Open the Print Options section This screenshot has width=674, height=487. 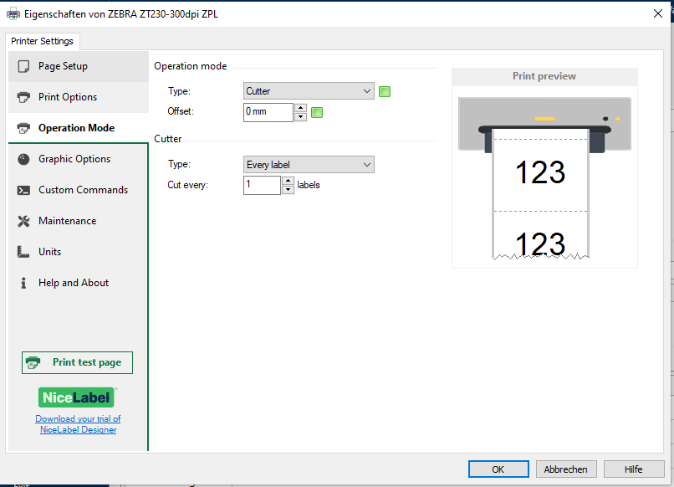(x=79, y=97)
